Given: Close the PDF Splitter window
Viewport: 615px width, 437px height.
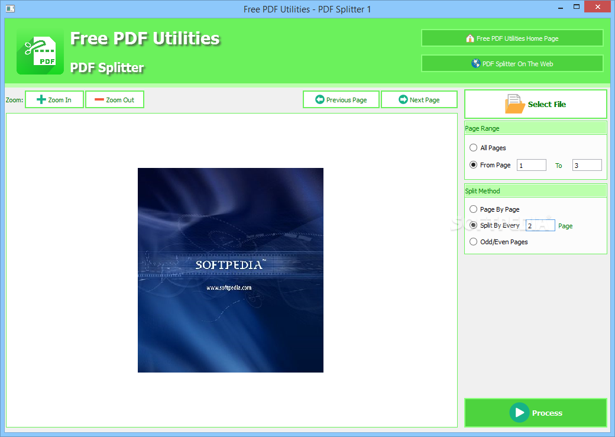Looking at the screenshot, I should pos(598,7).
